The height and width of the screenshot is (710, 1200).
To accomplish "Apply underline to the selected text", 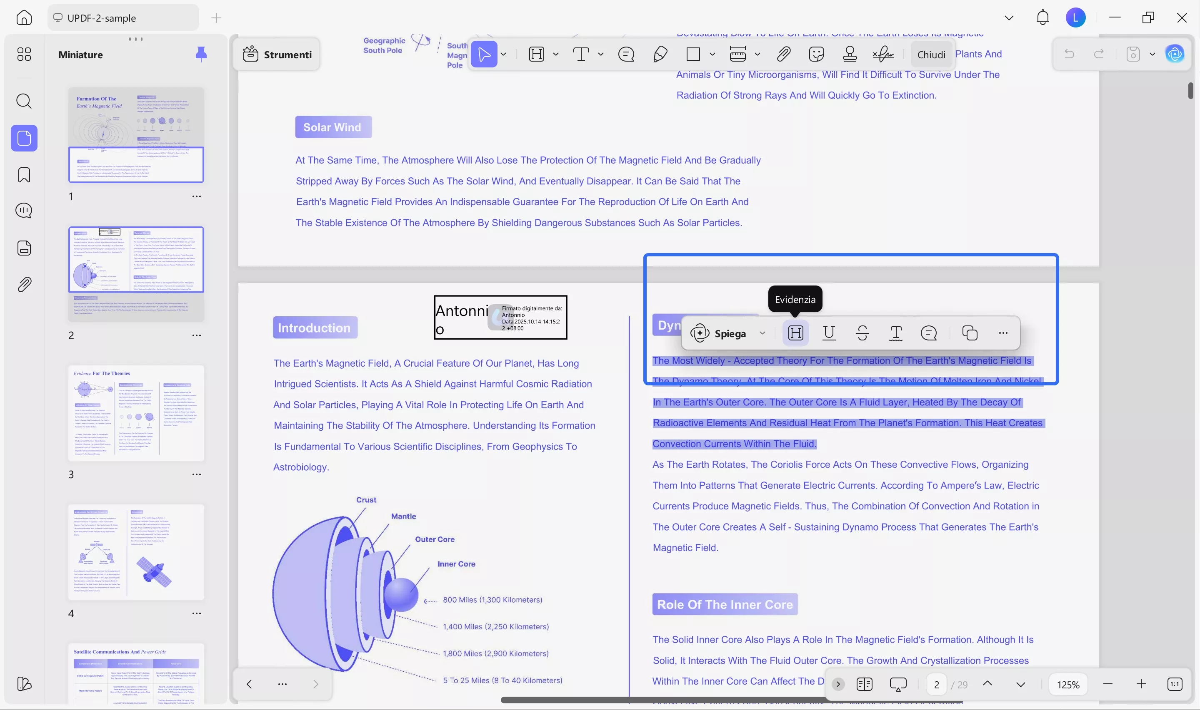I will tap(828, 333).
